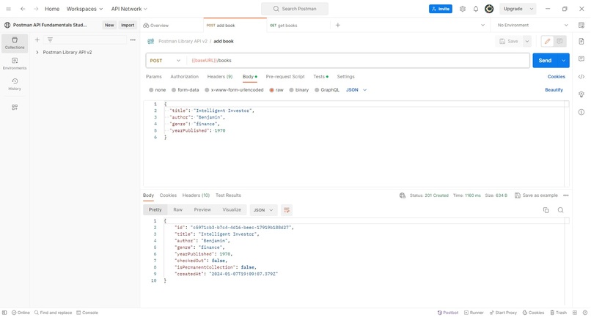Open the tabs list chevron dropdown
Image resolution: width=591 pixels, height=317 pixels.
click(482, 25)
